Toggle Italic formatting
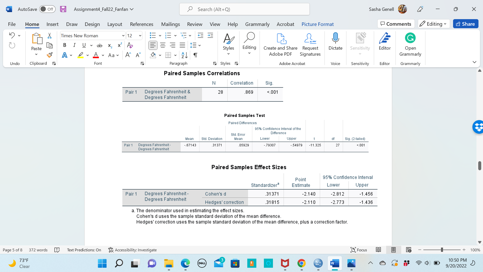Viewport: 483px width, 272px height. pyautogui.click(x=74, y=45)
